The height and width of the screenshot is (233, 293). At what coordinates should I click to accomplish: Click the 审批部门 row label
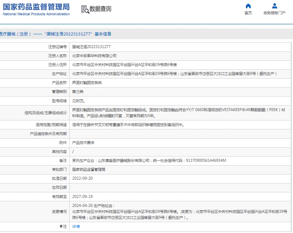pyautogui.click(x=59, y=169)
